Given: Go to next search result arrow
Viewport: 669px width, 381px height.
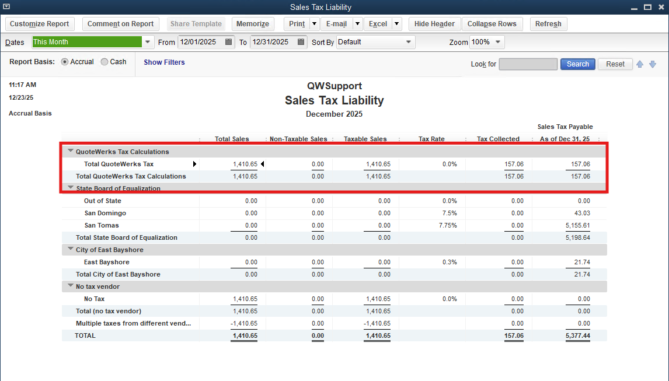Looking at the screenshot, I should [653, 64].
